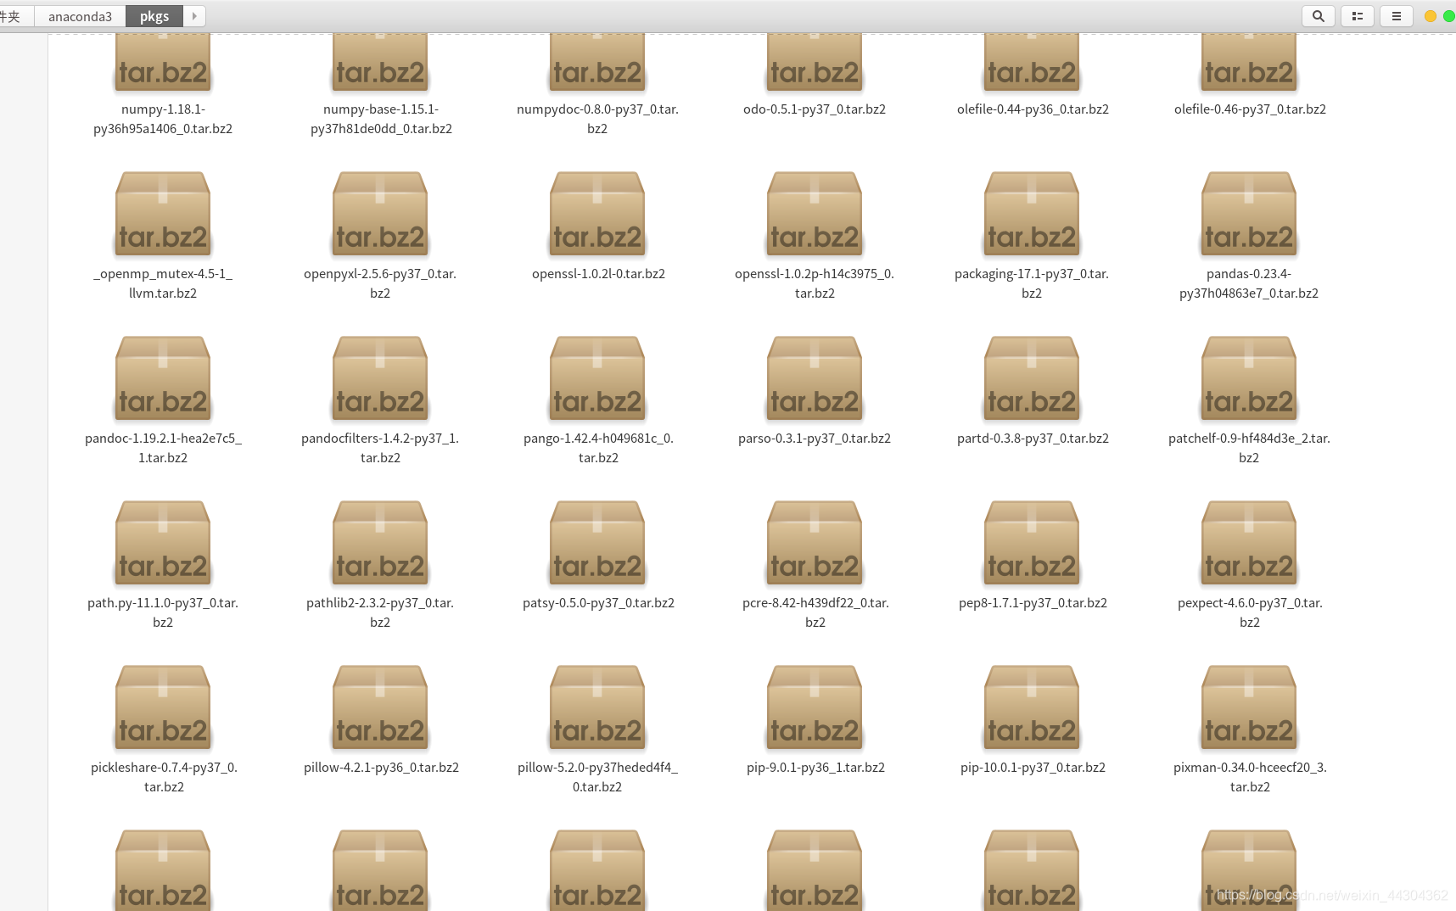This screenshot has width=1456, height=911.
Task: Select the partd-0.3.8 archive icon
Action: pyautogui.click(x=1032, y=378)
